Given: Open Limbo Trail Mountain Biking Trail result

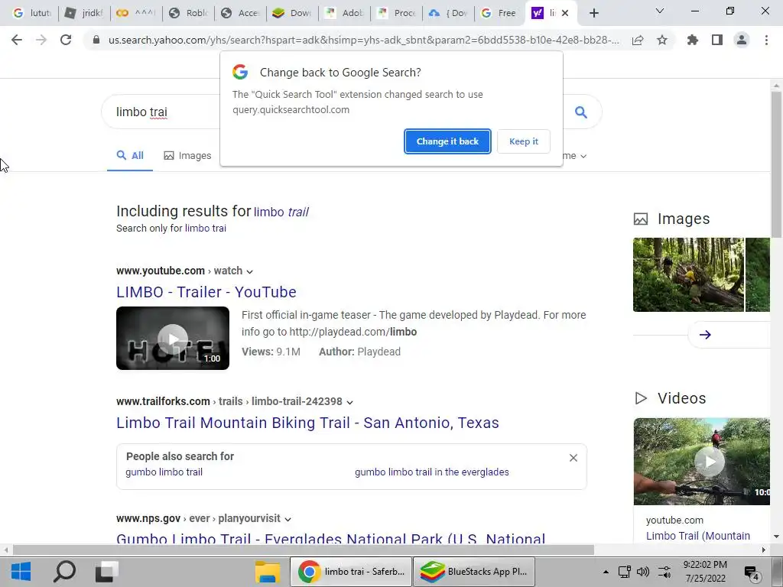Looking at the screenshot, I should tap(307, 423).
